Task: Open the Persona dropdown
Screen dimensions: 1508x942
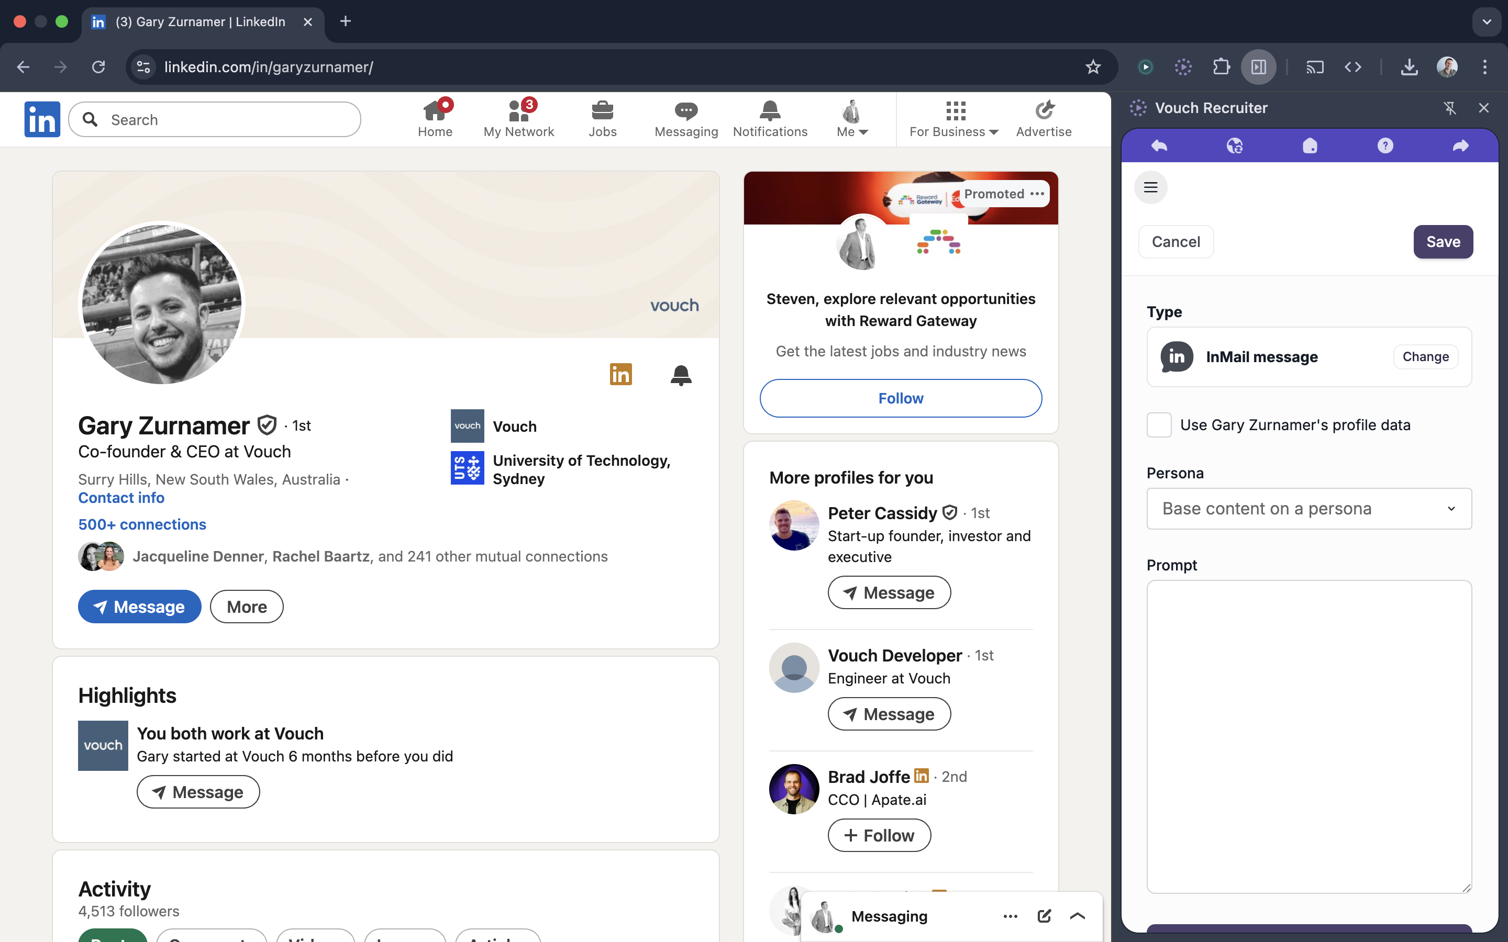Action: 1309,508
